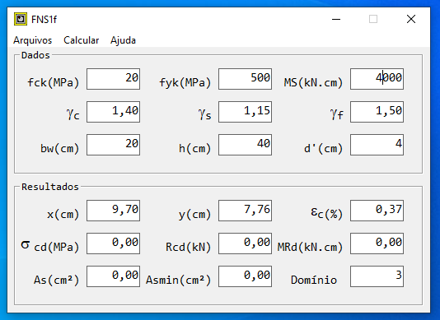
Task: Click the Asmin(cm²) result field
Action: click(x=246, y=276)
